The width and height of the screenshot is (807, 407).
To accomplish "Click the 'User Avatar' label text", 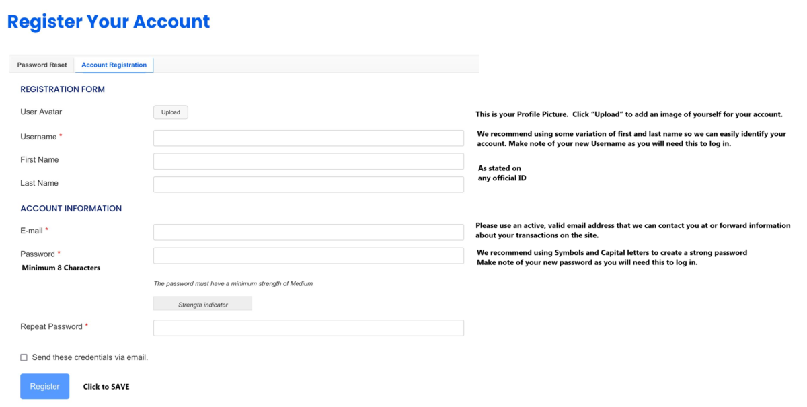I will point(41,112).
